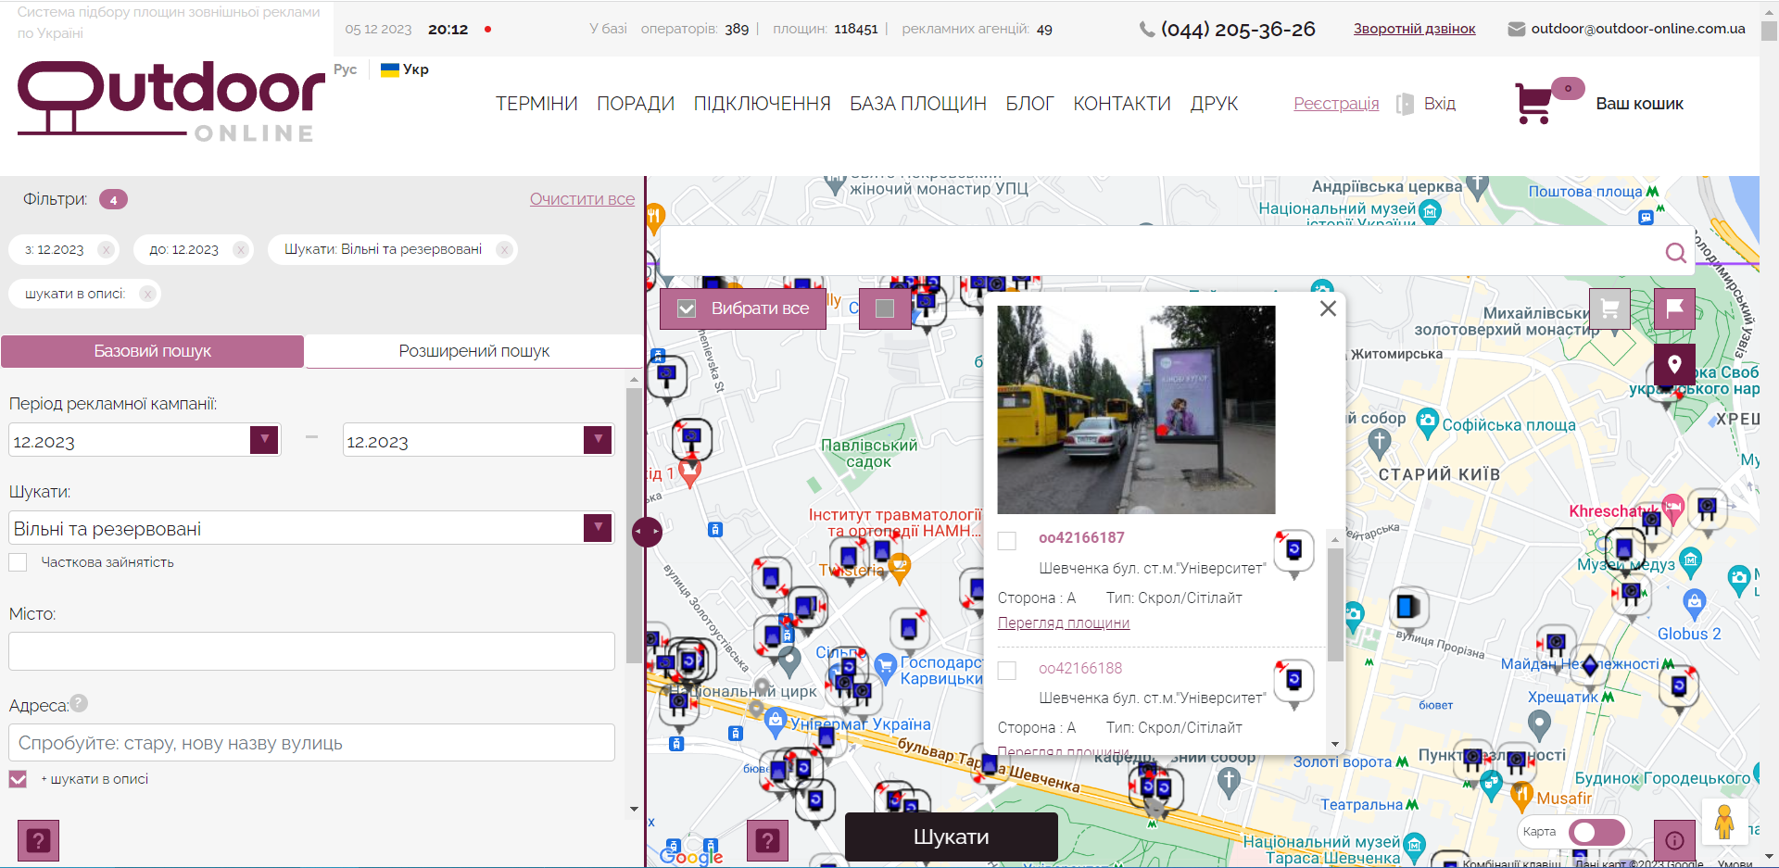This screenshot has height=868, width=1779.
Task: Open 'БАЗА ПЛОЩИН' menu item
Action: (917, 104)
